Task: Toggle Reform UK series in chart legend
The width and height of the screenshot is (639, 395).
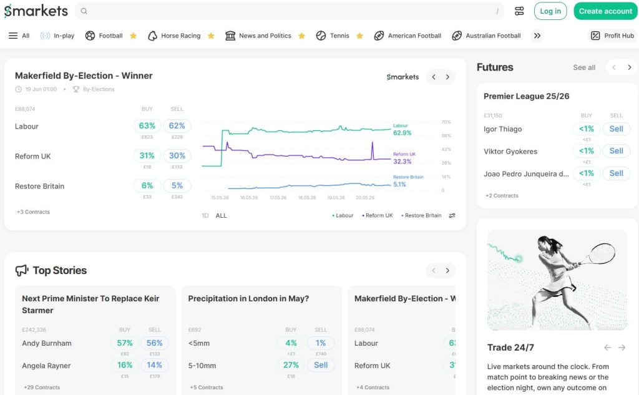Action: [378, 216]
